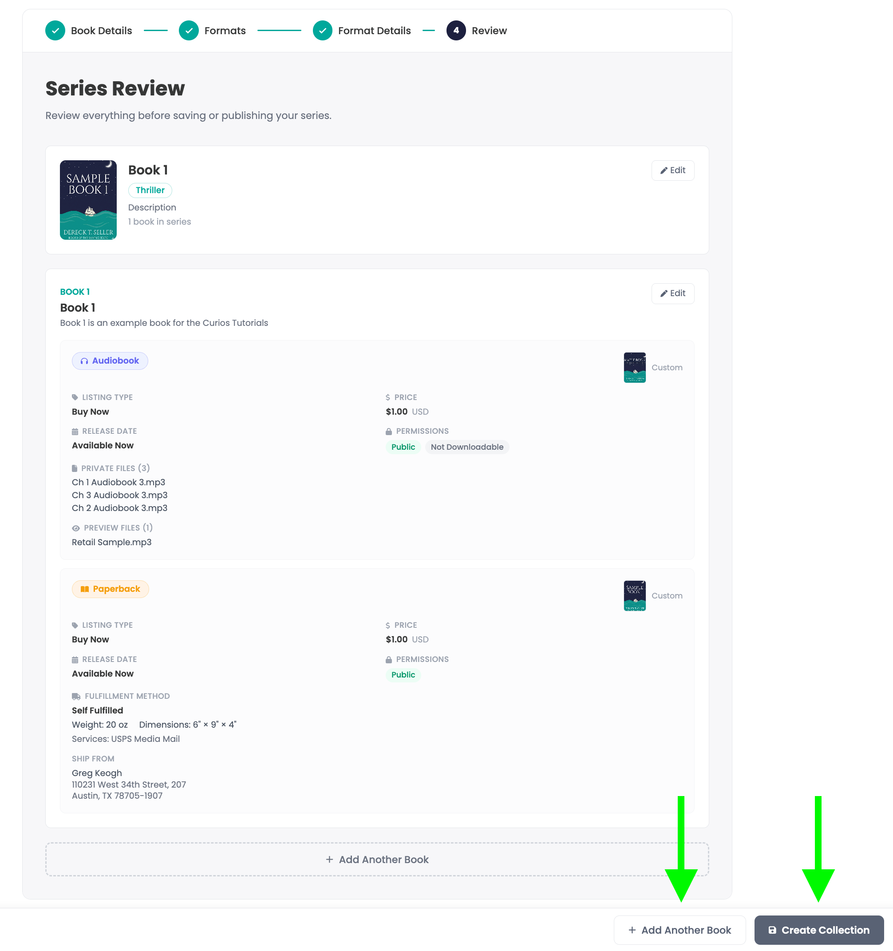The height and width of the screenshot is (951, 893).
Task: Go to the Book Details step
Action: pyautogui.click(x=88, y=31)
